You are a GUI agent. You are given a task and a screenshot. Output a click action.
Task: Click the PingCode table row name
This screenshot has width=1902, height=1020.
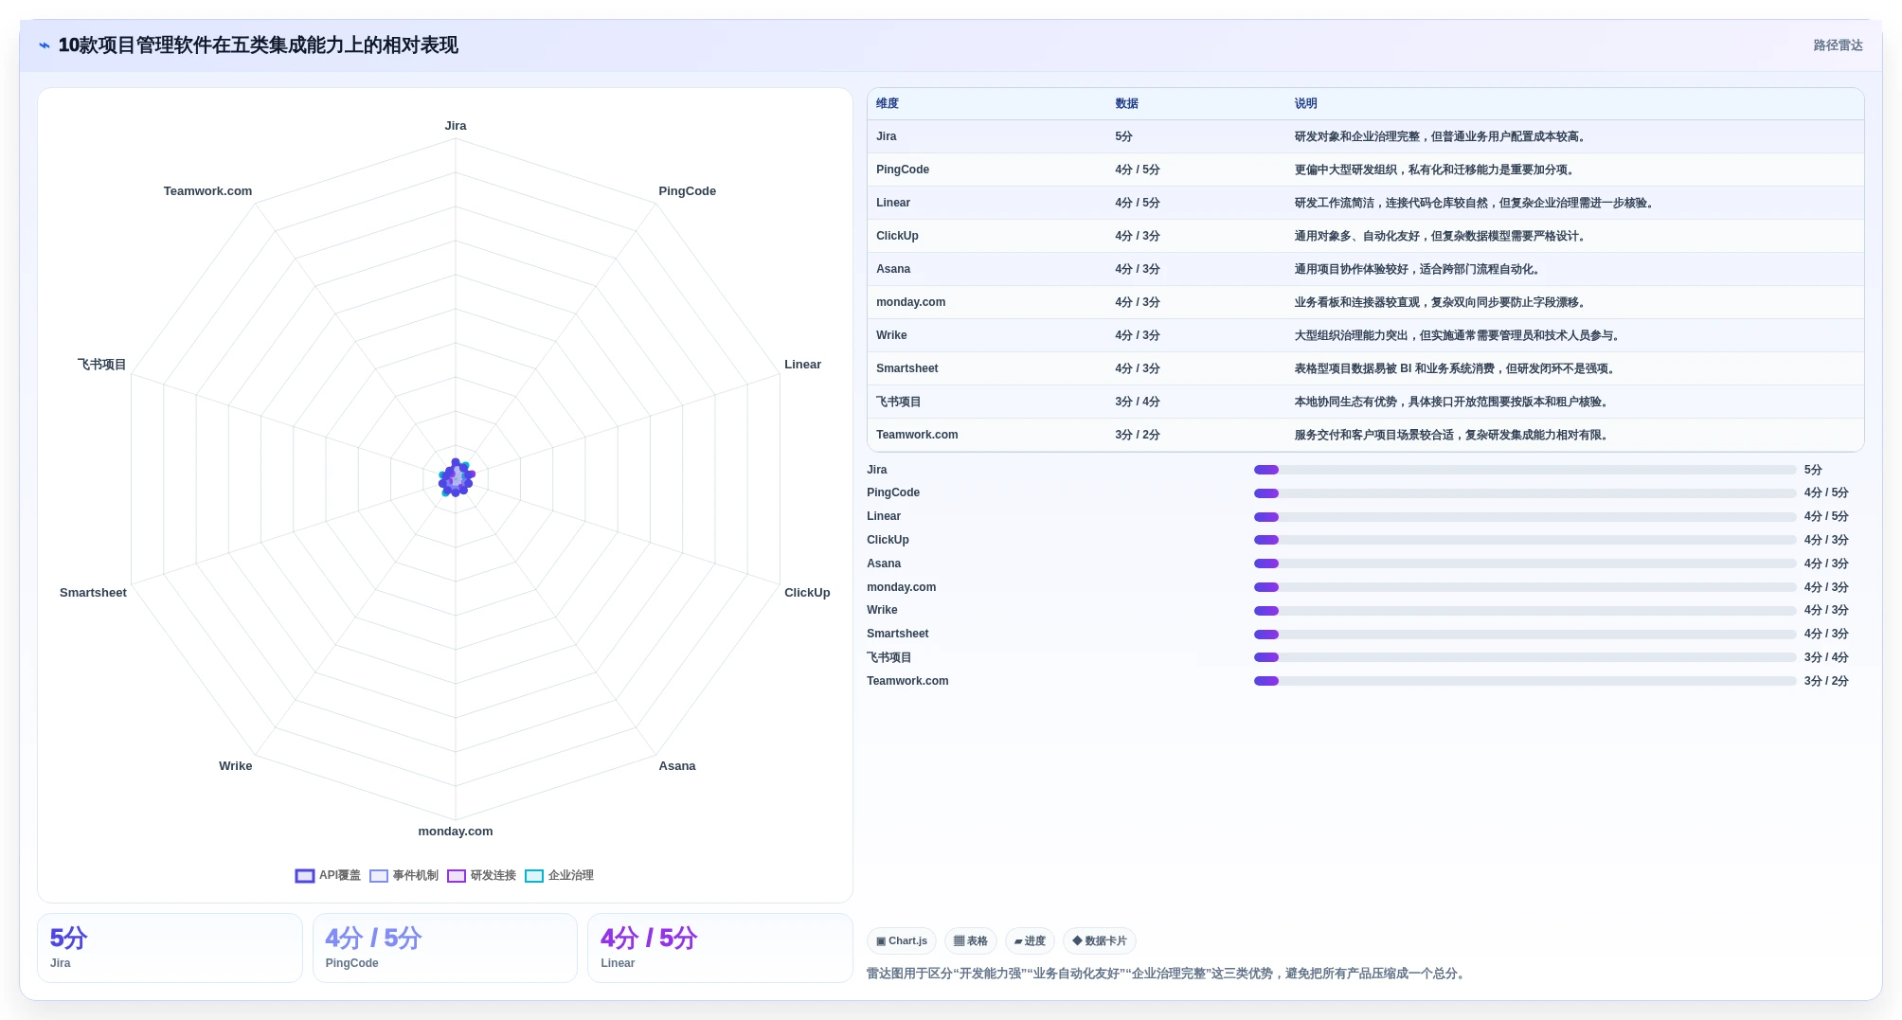click(903, 170)
